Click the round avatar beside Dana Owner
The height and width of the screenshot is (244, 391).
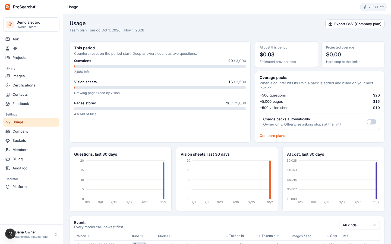pos(10,234)
